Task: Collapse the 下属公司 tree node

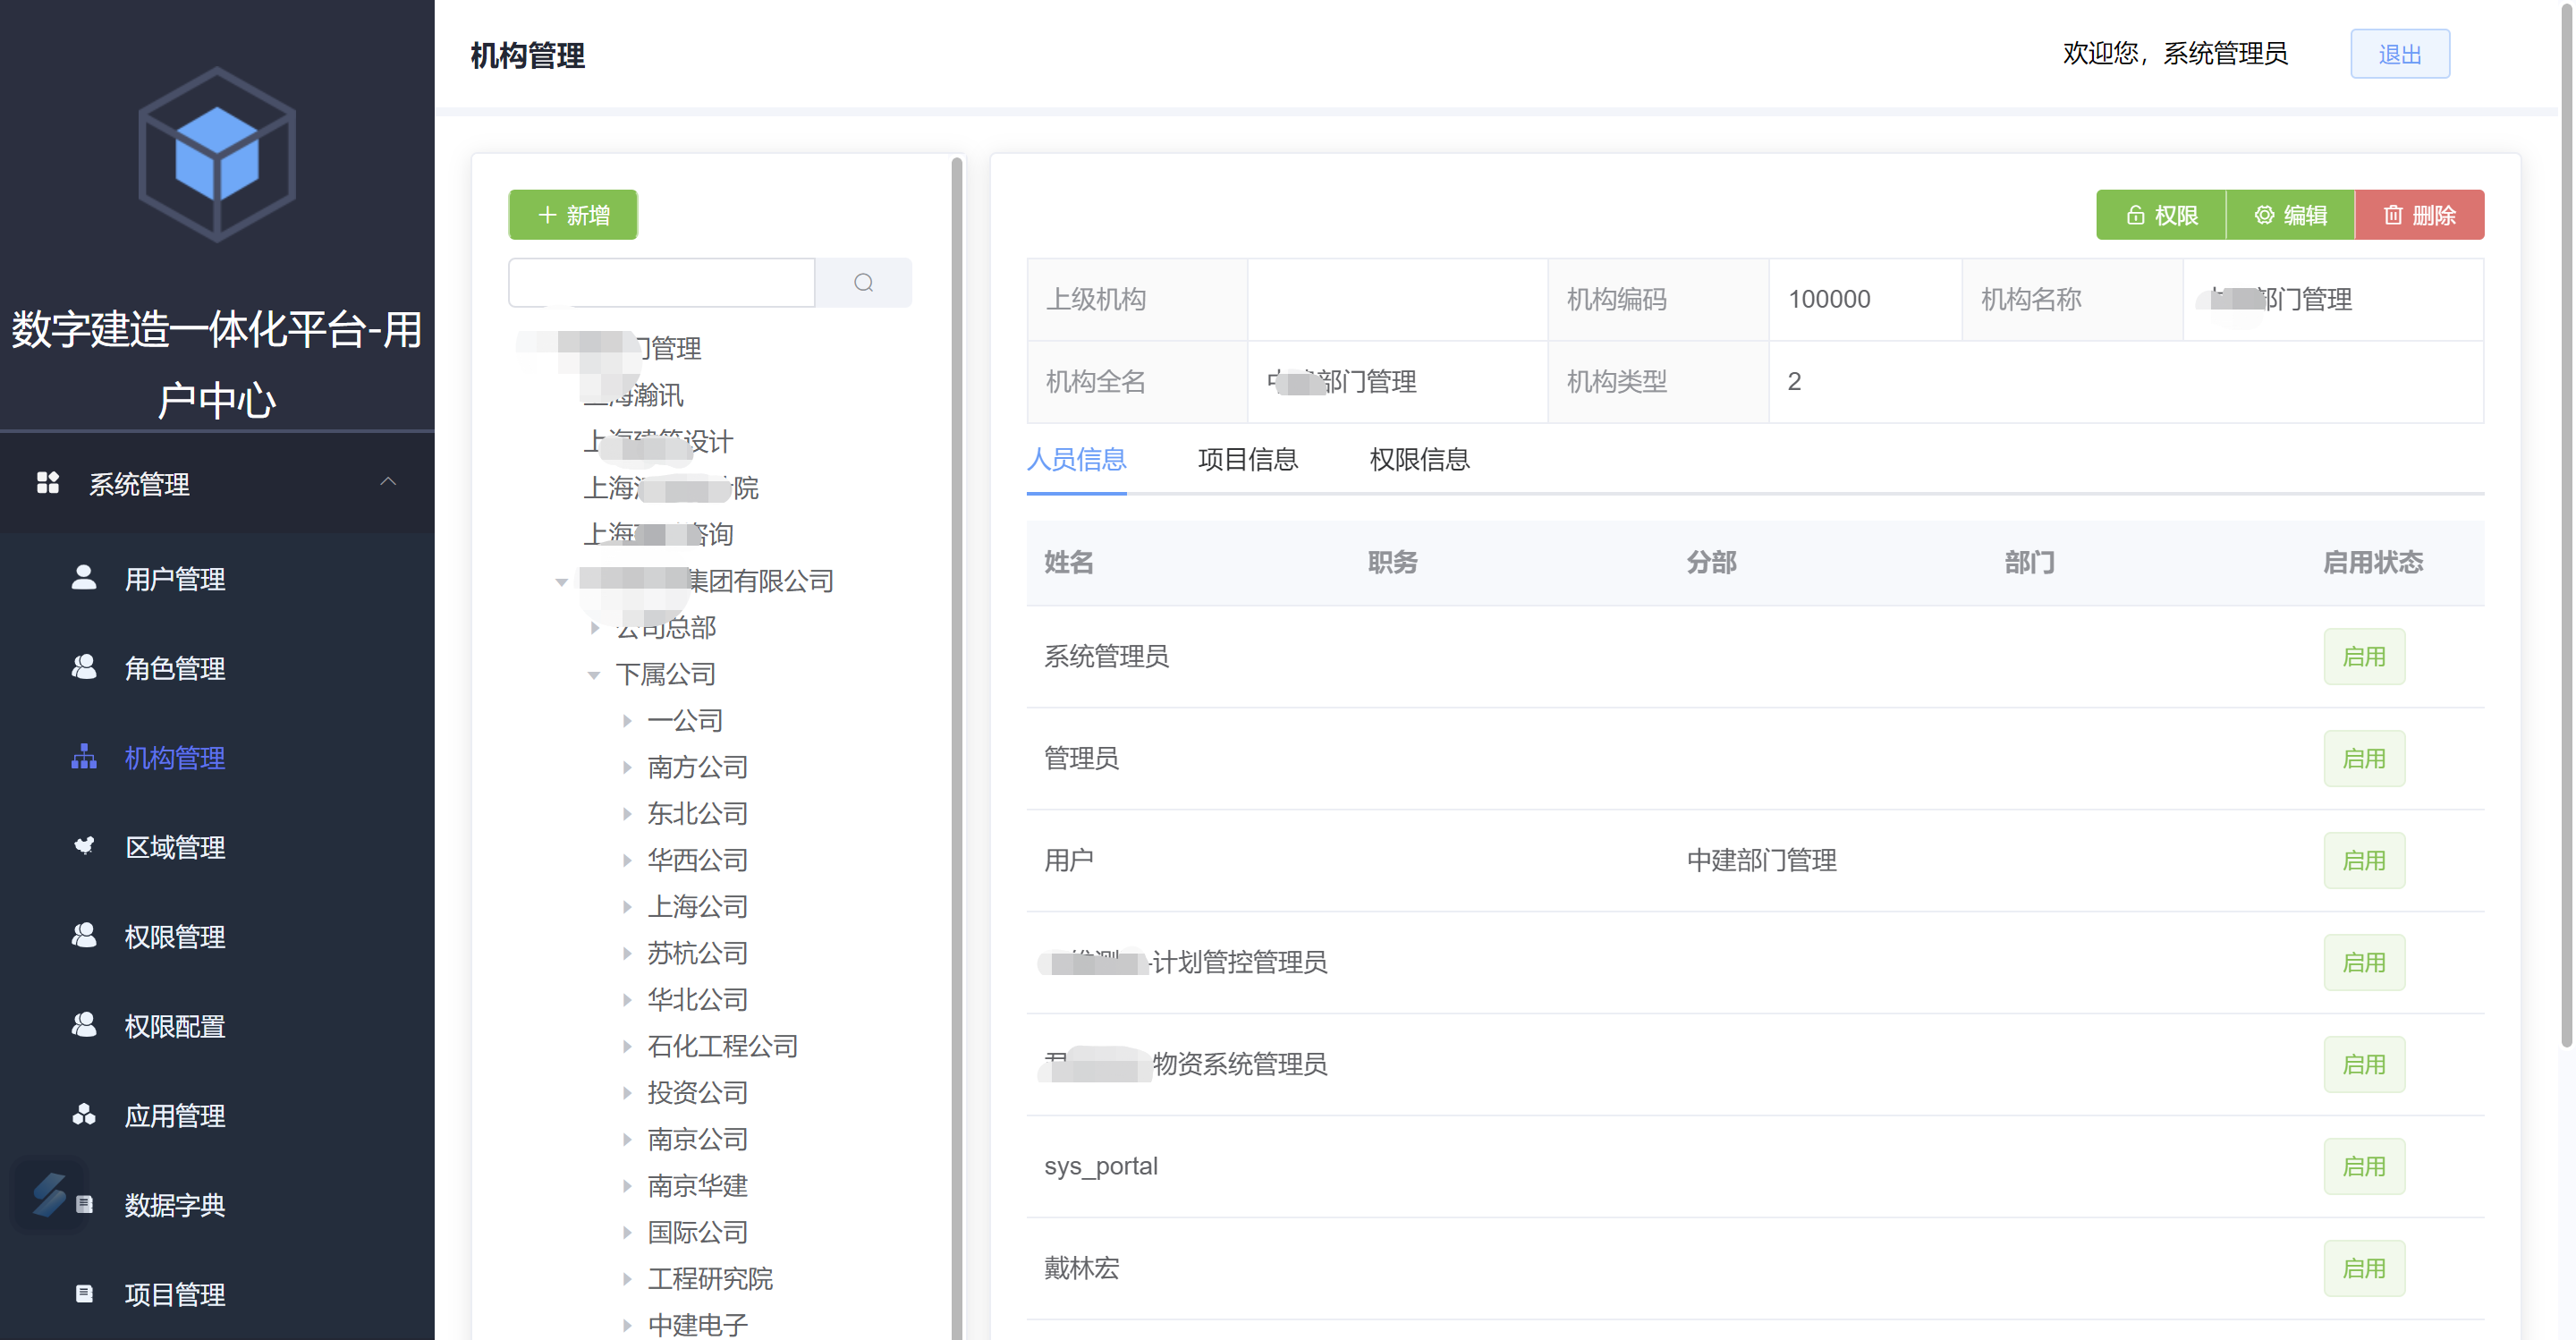Action: (x=594, y=675)
